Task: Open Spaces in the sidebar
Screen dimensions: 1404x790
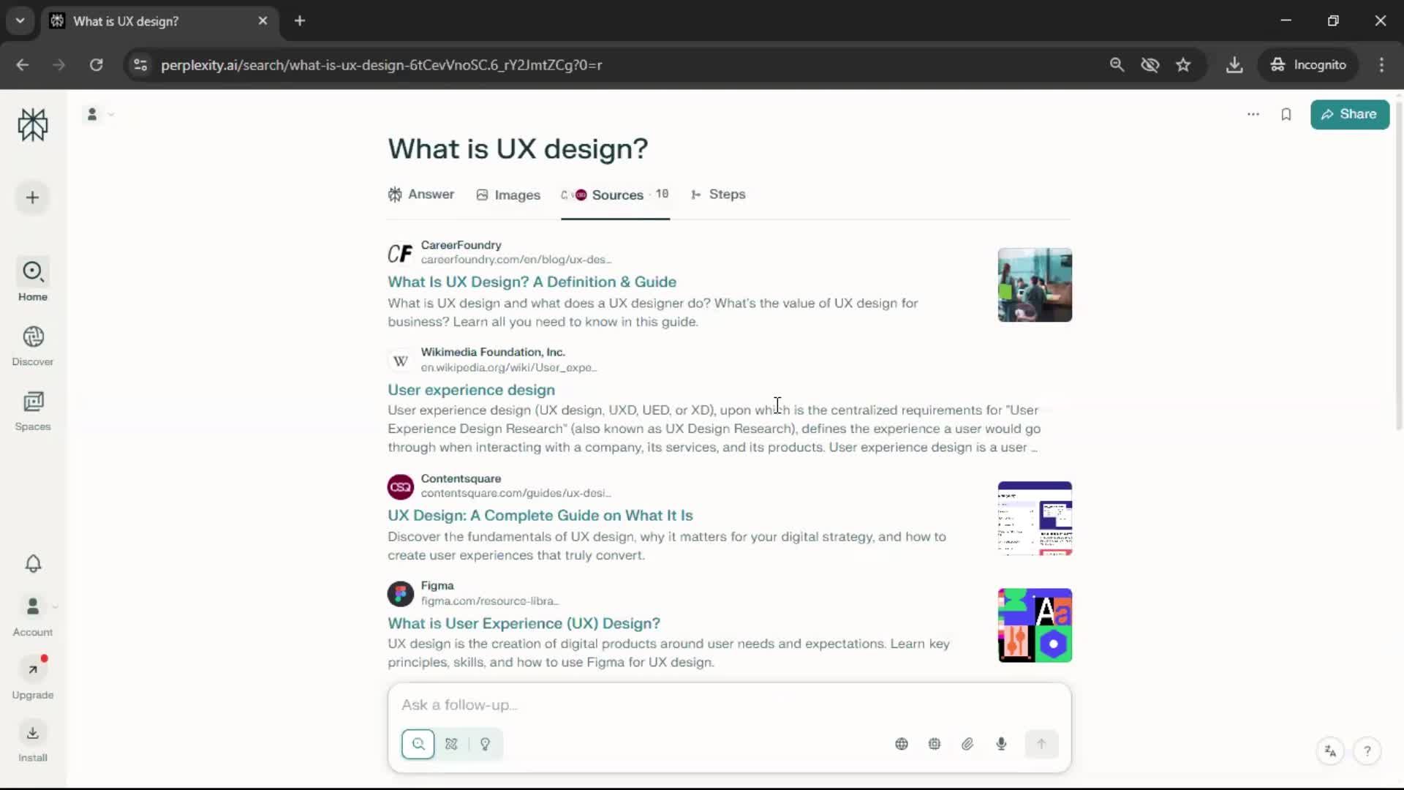Action: pyautogui.click(x=33, y=410)
